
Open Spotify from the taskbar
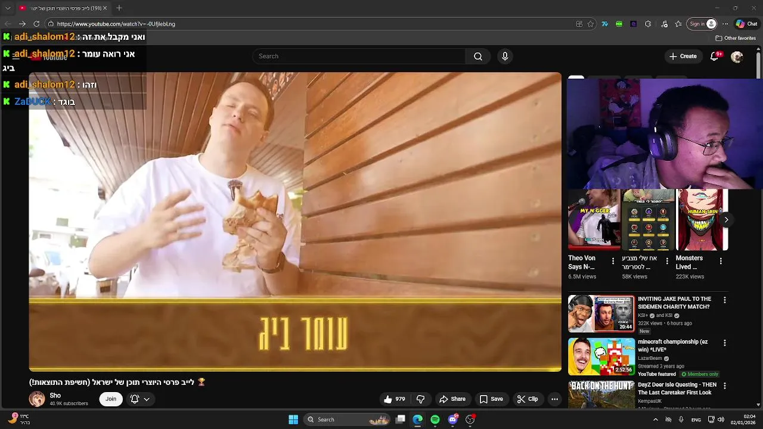435,419
